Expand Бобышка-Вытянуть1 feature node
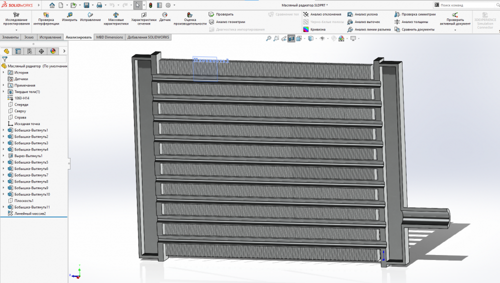The width and height of the screenshot is (500, 283). (x=3, y=130)
